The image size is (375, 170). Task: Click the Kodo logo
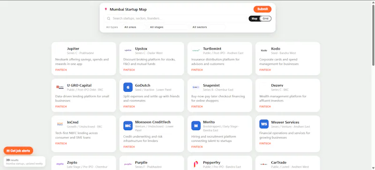[264, 51]
